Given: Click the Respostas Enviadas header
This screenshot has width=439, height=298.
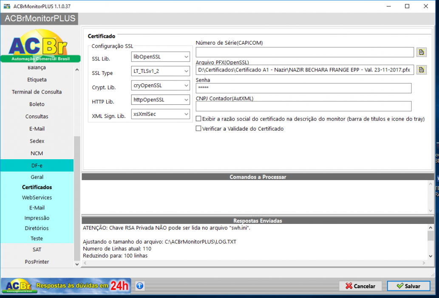Looking at the screenshot, I should pyautogui.click(x=258, y=221).
